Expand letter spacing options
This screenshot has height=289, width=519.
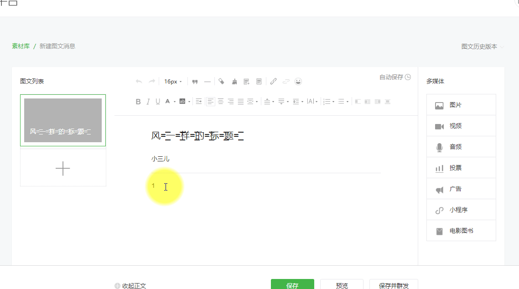[x=317, y=102]
